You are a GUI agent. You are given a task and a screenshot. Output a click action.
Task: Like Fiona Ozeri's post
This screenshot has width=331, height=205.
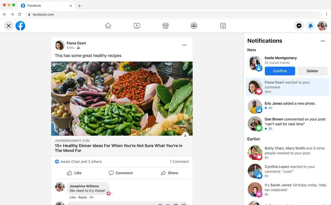coord(74,173)
